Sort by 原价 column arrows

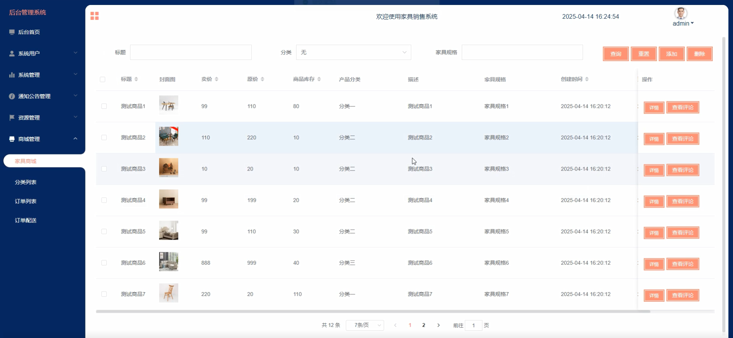tap(262, 79)
